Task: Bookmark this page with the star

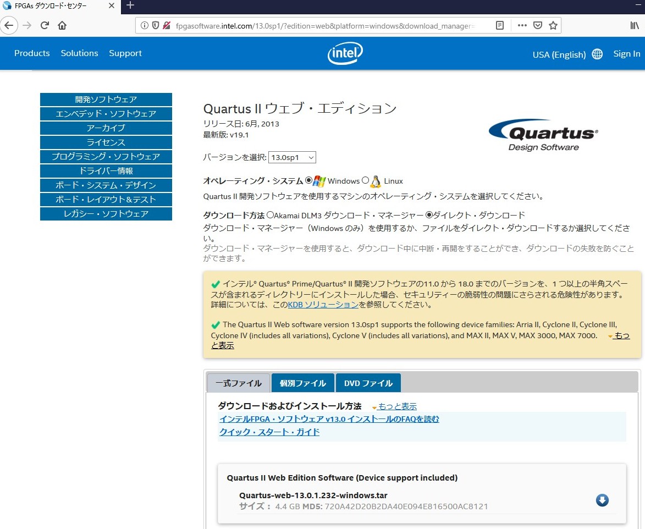Action: [x=553, y=25]
